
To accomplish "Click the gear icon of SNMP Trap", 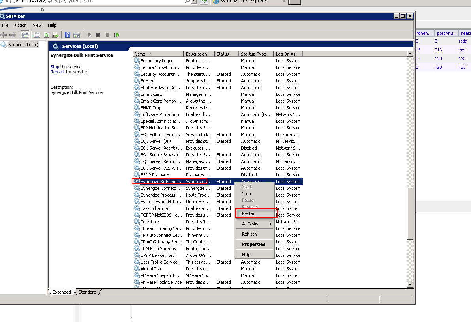I will 137,108.
